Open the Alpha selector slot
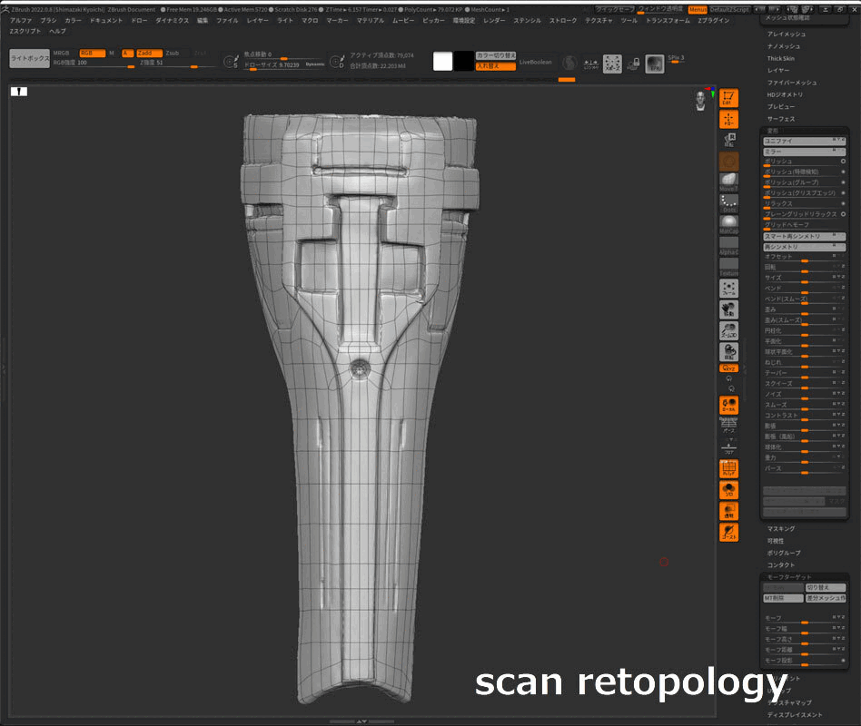 728,246
